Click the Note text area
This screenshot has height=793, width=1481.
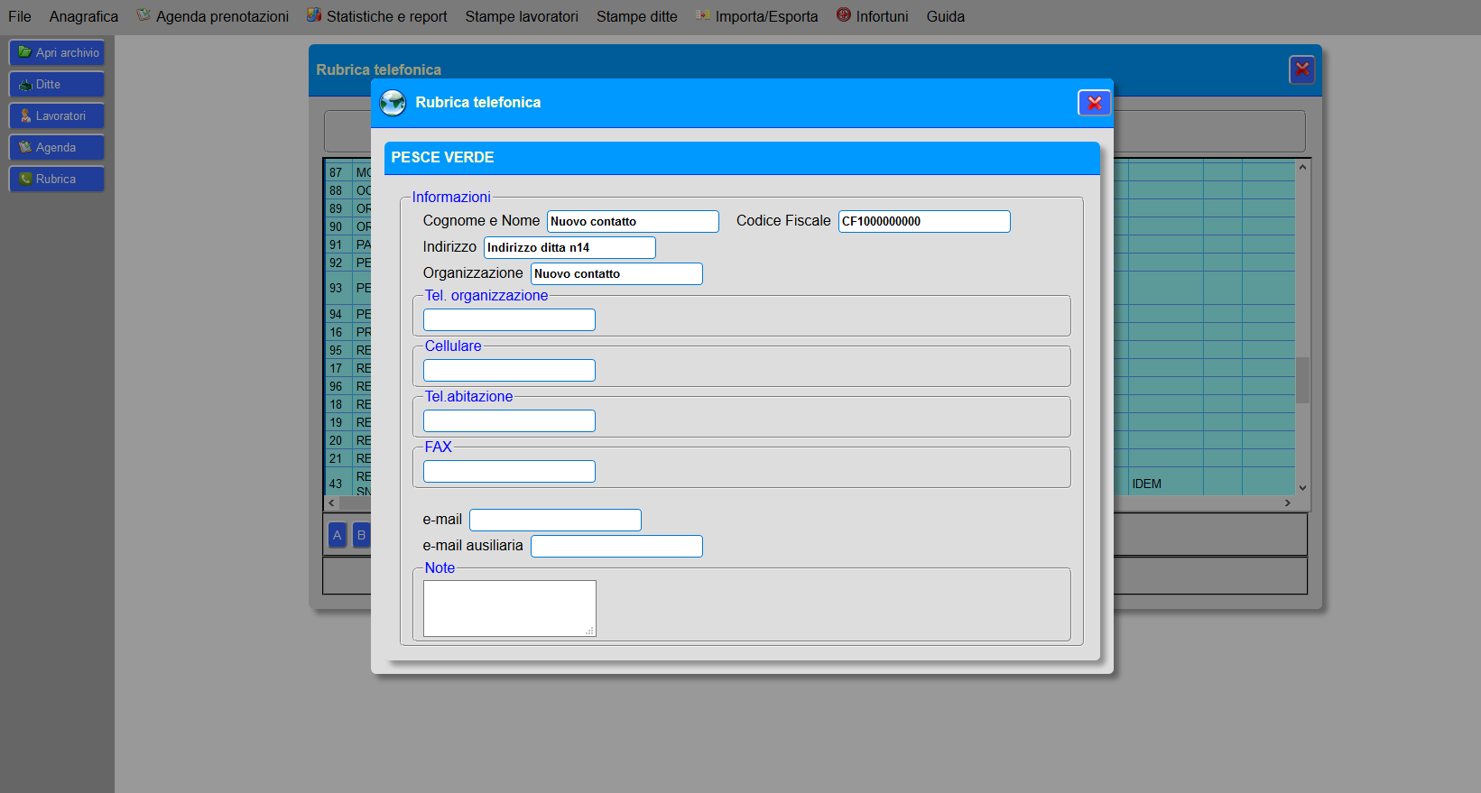[510, 608]
